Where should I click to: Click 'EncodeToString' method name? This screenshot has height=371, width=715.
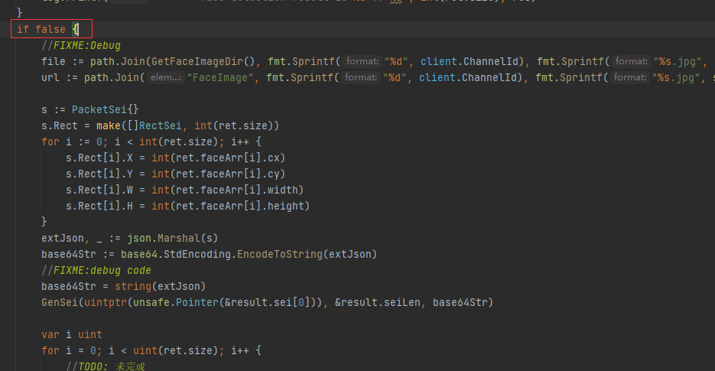click(x=280, y=254)
